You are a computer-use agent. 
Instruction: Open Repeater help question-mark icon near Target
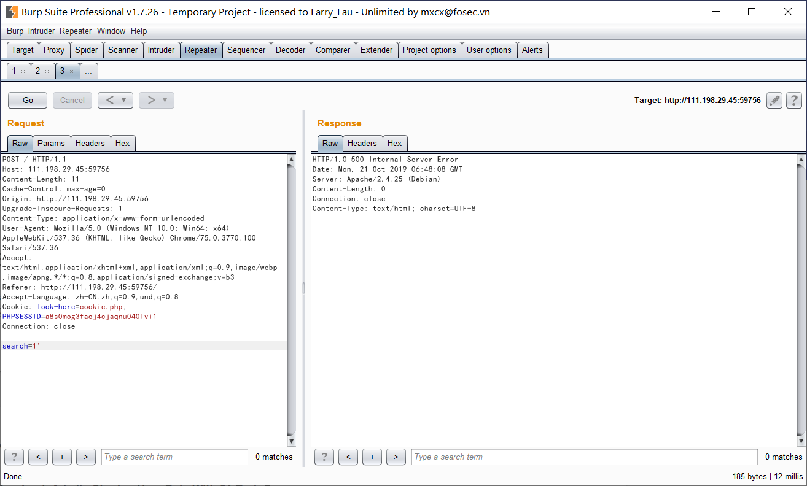click(x=794, y=100)
